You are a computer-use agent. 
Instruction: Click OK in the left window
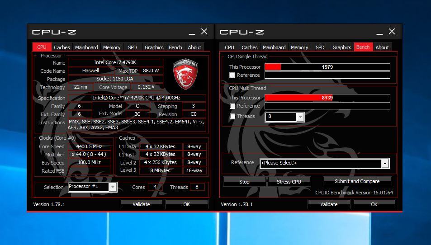[187, 204]
